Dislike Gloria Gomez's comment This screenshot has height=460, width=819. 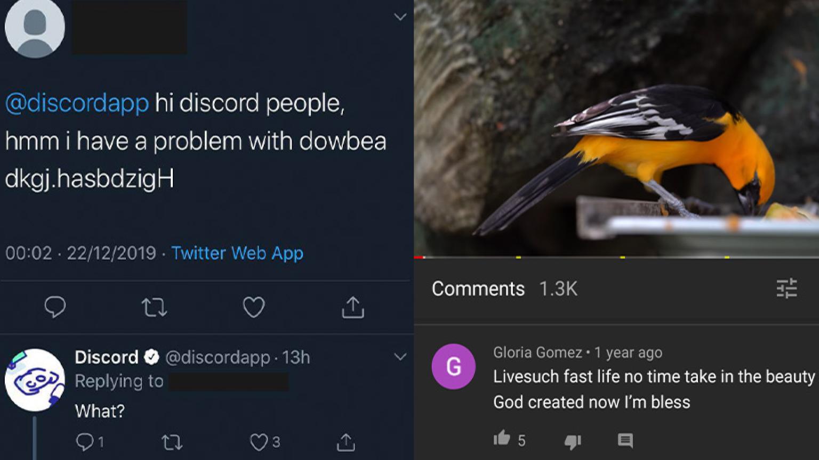(573, 441)
